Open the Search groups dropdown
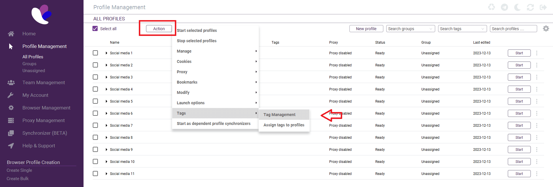Screen dimensions: 553x187 point(410,29)
